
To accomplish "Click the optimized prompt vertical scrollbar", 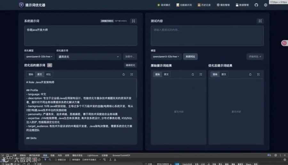I will click(136, 88).
